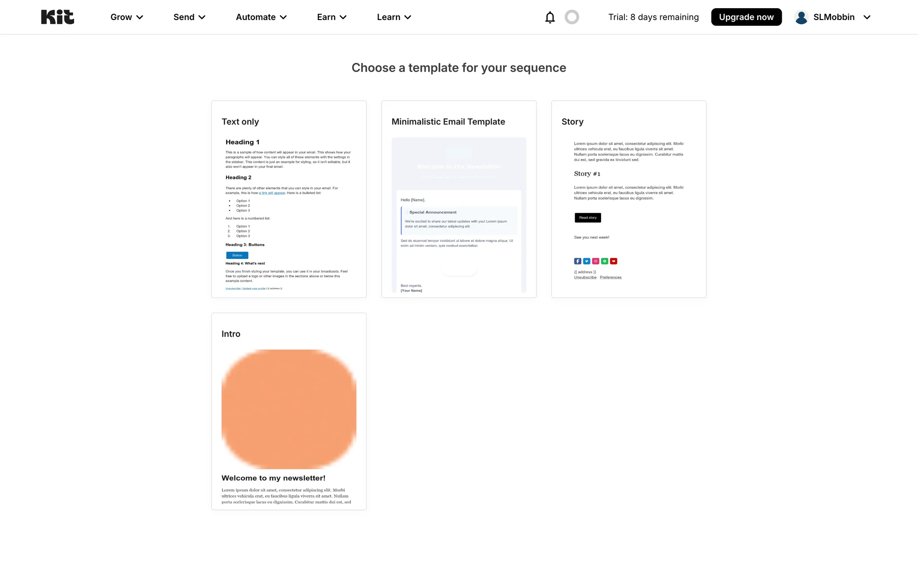Open the notifications bell
Viewport: 918px width, 573px height.
(550, 17)
